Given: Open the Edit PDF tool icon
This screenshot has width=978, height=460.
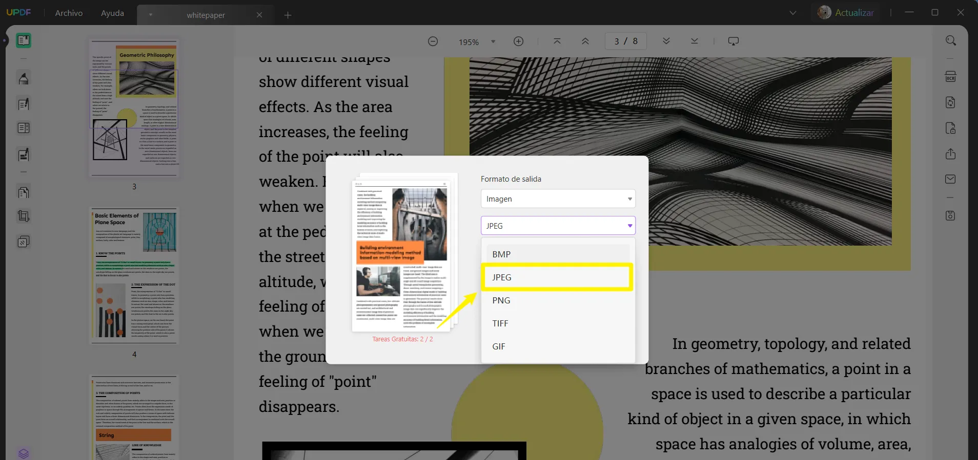Looking at the screenshot, I should 24,104.
